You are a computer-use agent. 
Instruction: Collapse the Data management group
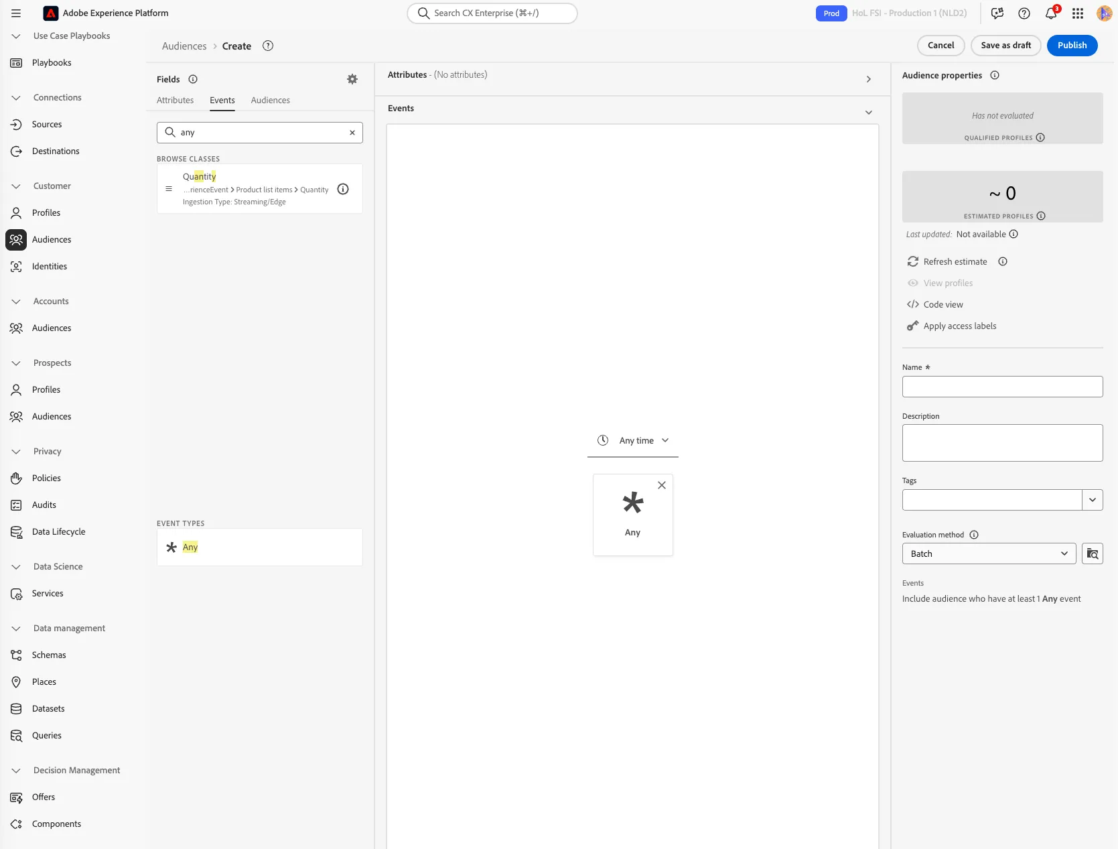(x=16, y=629)
